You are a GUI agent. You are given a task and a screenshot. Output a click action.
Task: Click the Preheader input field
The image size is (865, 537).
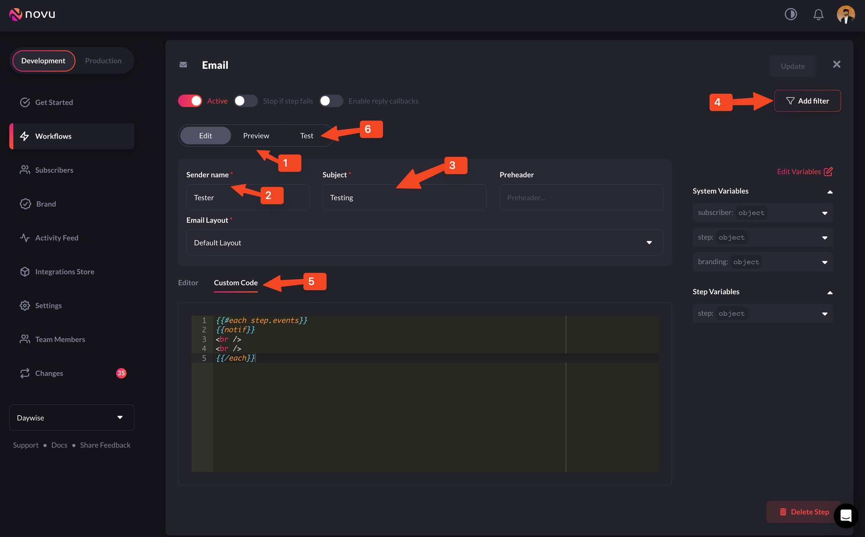pos(581,198)
